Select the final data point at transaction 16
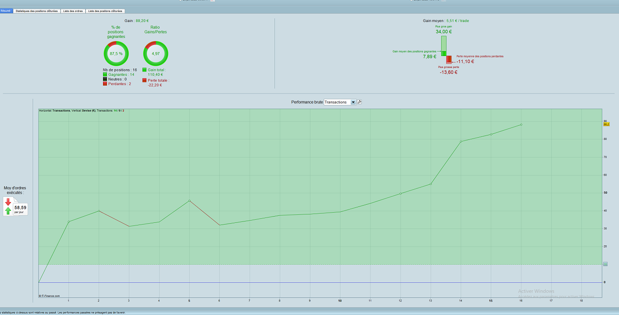Image resolution: width=619 pixels, height=315 pixels. pyautogui.click(x=521, y=124)
